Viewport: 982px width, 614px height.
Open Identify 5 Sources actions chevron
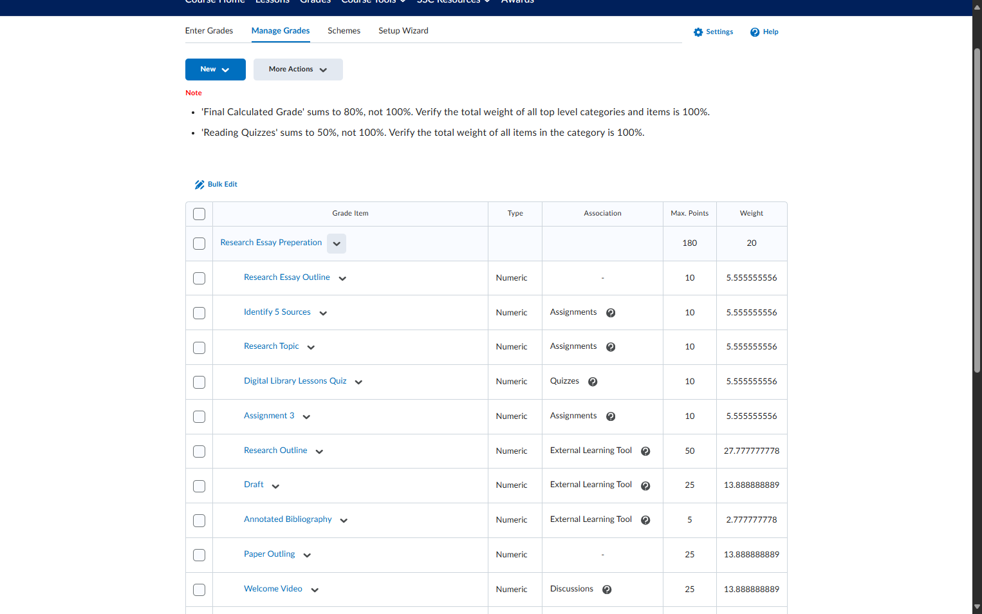coord(323,313)
